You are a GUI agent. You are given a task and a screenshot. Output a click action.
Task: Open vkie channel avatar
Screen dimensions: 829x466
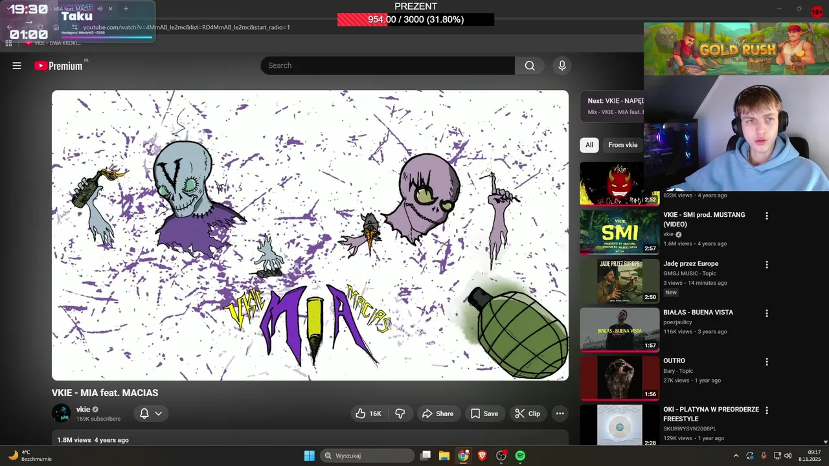pos(62,413)
